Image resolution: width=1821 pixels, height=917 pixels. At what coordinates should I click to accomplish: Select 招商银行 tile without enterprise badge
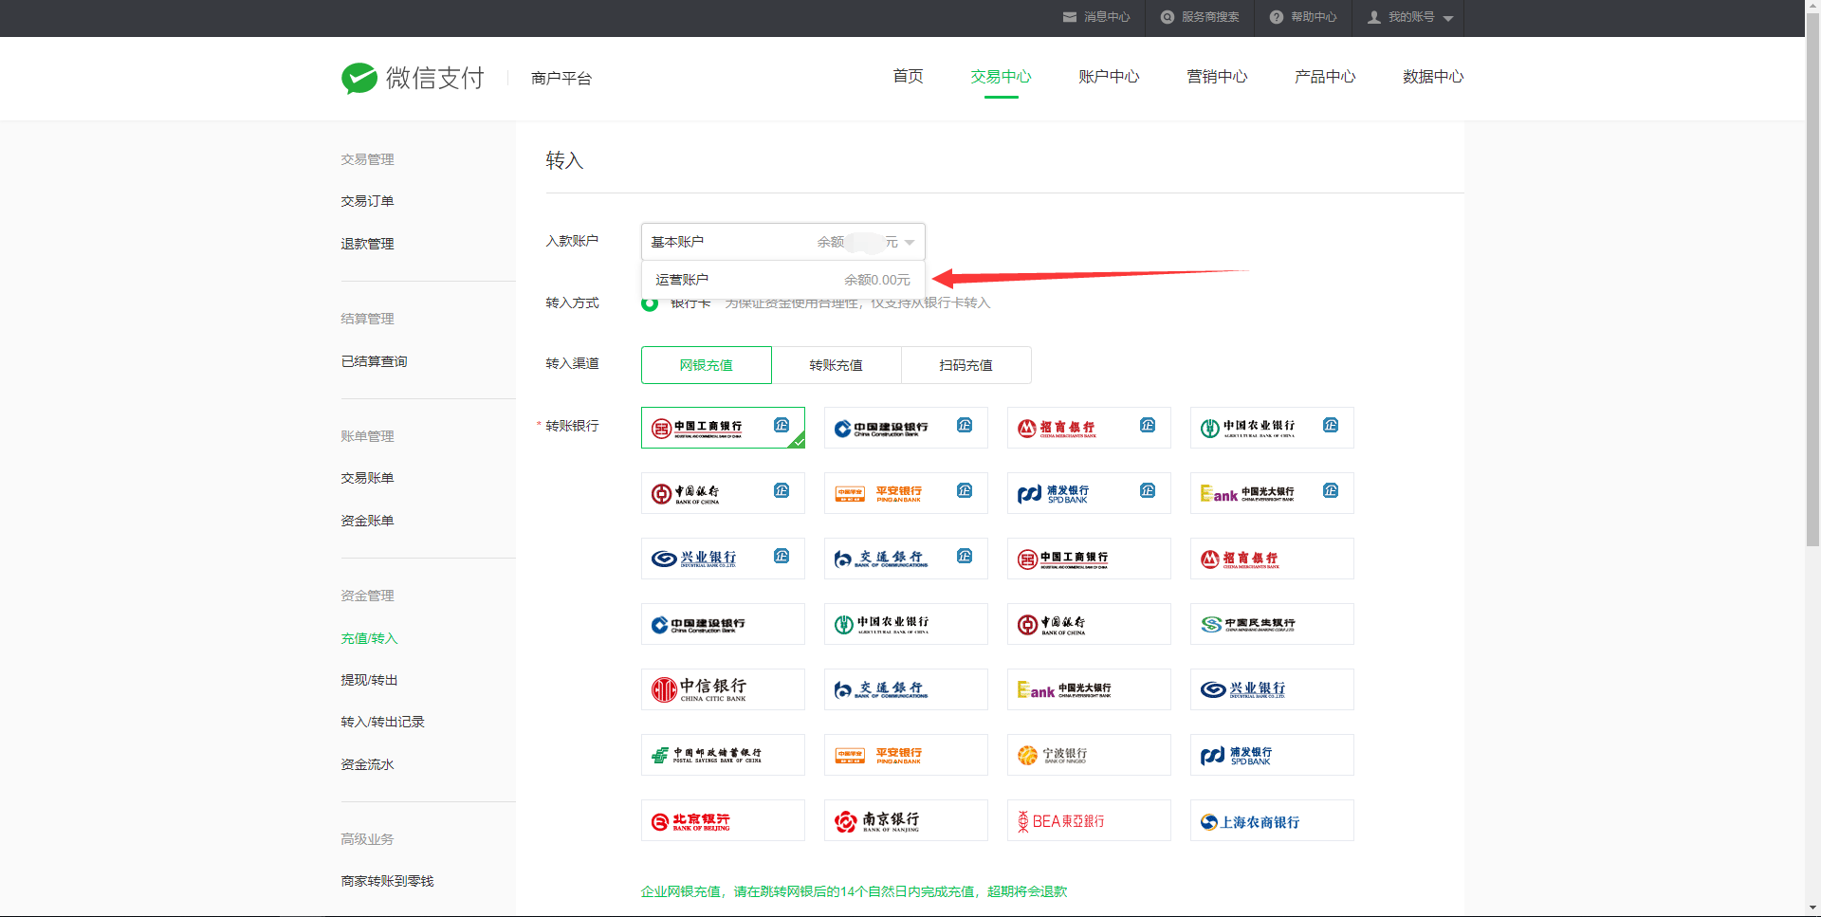(1272, 559)
